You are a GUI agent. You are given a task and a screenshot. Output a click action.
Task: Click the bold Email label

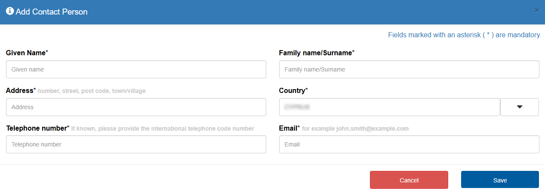pyautogui.click(x=288, y=128)
